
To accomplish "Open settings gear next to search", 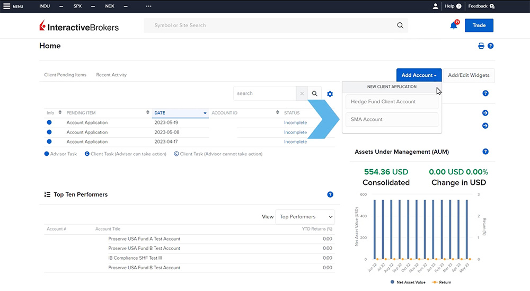I will 330,94.
